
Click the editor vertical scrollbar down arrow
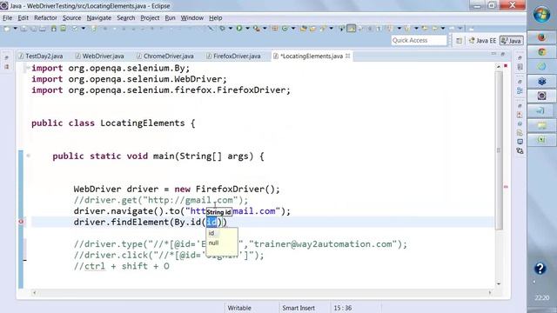pyautogui.click(x=499, y=284)
